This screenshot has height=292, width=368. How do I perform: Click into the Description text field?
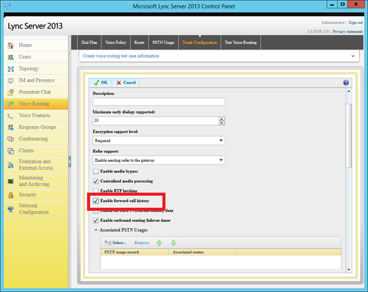[159, 101]
